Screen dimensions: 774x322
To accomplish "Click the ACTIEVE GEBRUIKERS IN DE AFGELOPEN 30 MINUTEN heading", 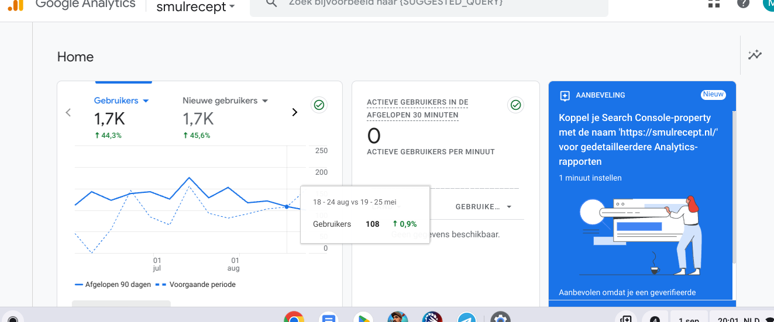I will [x=418, y=109].
